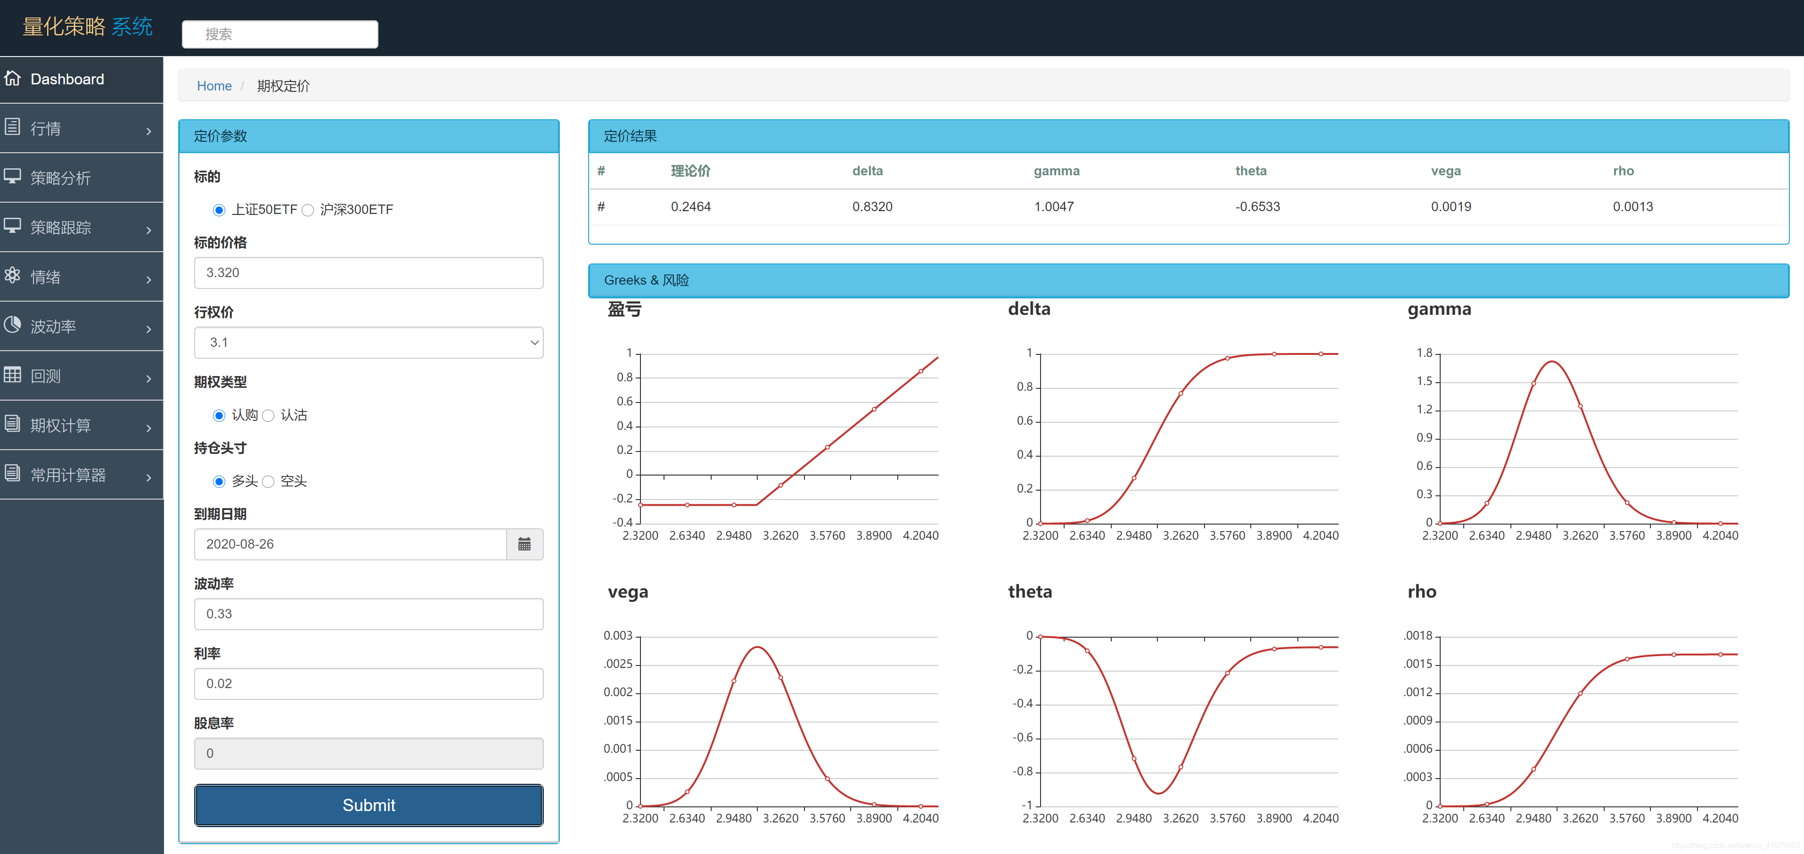The image size is (1804, 854).
Task: Click the Dashboard home icon
Action: pos(13,78)
